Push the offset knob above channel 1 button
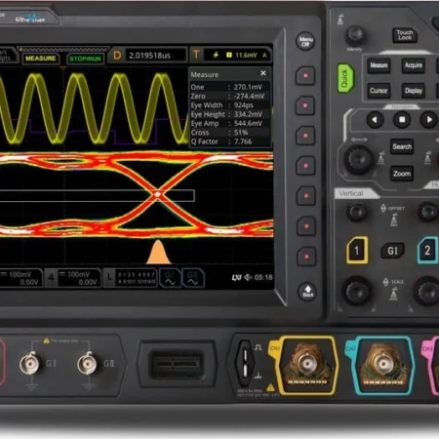Screen dimensions: 439x439 pyautogui.click(x=357, y=212)
